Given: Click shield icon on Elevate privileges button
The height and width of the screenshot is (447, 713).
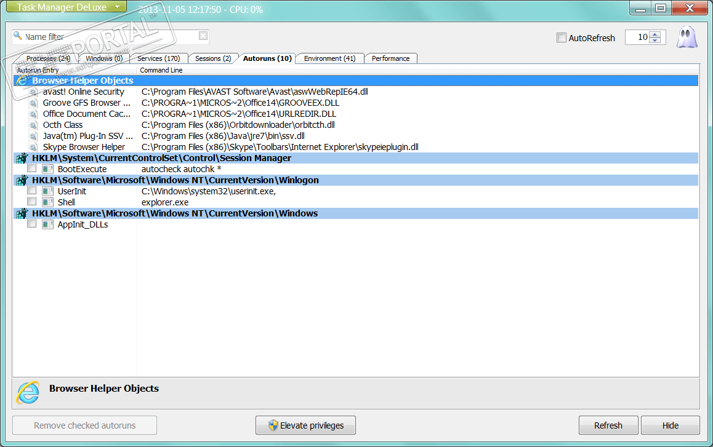Looking at the screenshot, I should tap(273, 425).
